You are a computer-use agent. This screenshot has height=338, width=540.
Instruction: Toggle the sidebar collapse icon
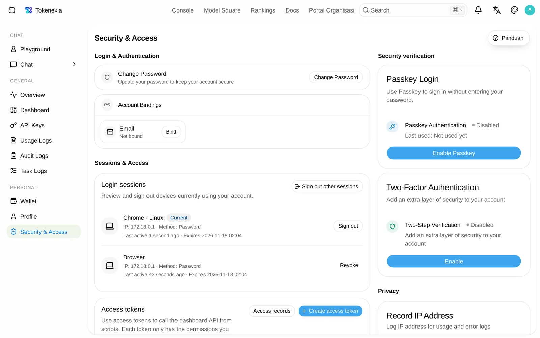(x=12, y=10)
